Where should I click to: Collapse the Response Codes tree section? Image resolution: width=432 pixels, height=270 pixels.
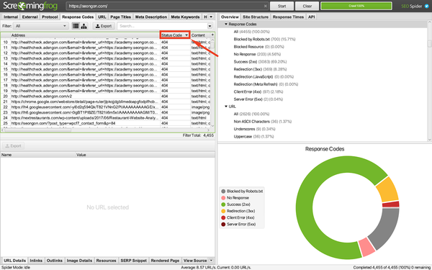click(226, 24)
